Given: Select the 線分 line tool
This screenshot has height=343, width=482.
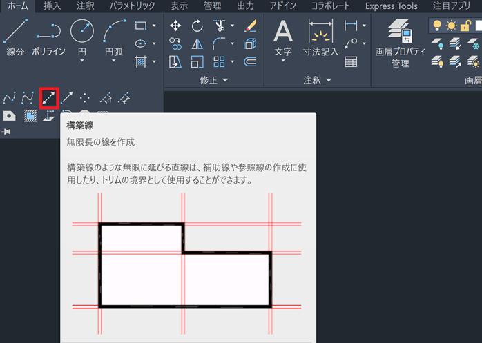Looking at the screenshot, I should pos(15,36).
